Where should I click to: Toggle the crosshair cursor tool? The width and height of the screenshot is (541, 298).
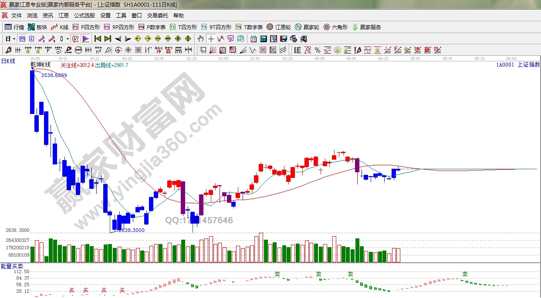[211, 39]
